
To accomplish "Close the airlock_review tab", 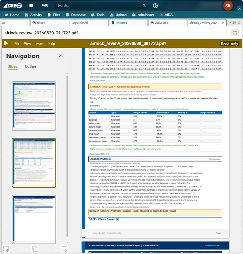I will click(x=223, y=23).
